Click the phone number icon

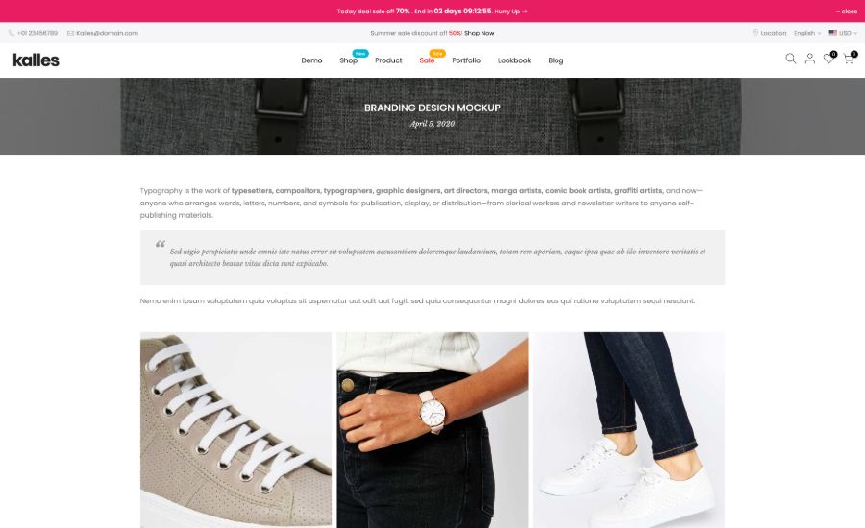(x=11, y=33)
